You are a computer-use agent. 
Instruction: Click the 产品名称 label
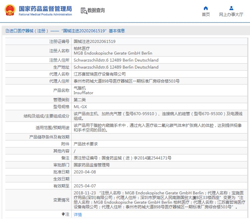[61, 91]
